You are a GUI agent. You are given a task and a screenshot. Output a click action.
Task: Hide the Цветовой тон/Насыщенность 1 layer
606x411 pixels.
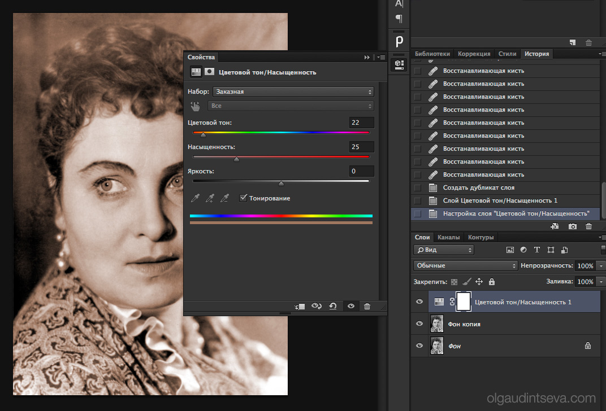419,302
